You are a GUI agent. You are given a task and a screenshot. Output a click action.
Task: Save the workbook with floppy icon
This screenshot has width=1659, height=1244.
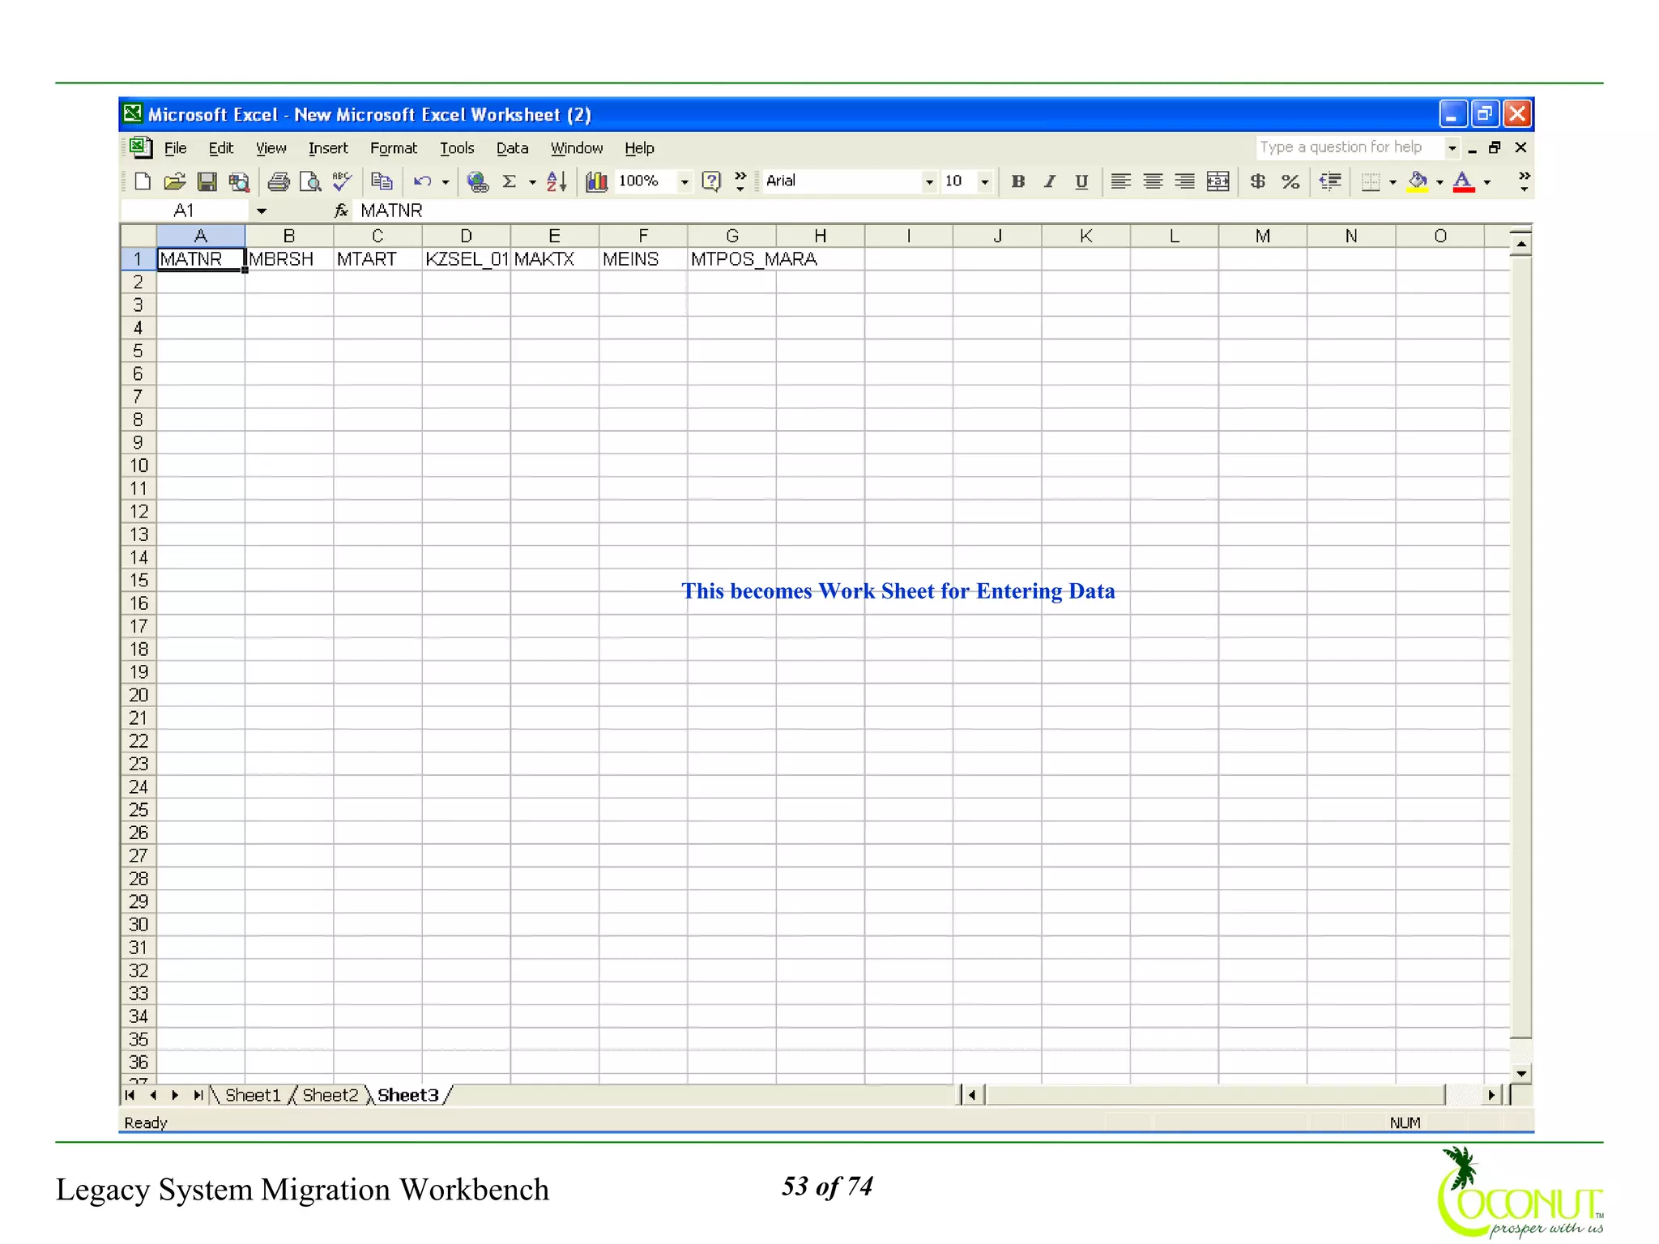coord(207,181)
